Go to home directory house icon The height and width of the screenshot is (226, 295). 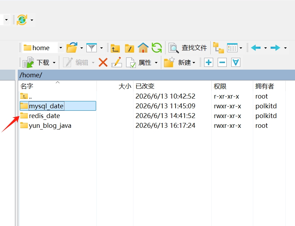click(143, 48)
